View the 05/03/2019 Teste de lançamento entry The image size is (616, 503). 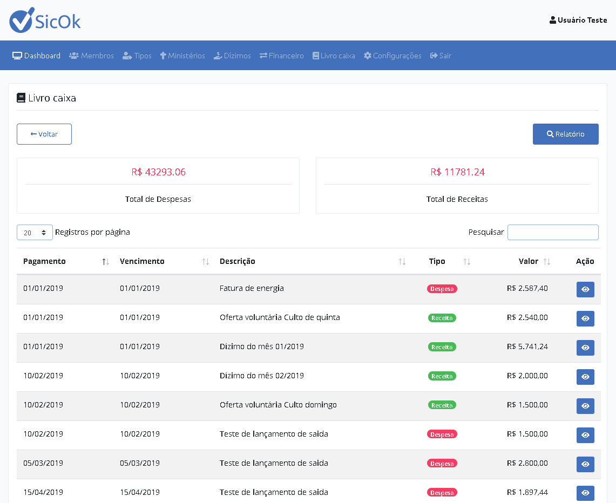coord(585,464)
